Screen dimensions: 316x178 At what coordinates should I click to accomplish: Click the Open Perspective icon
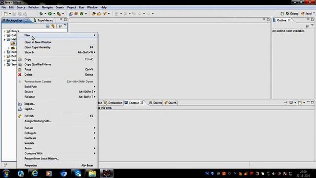(282, 14)
